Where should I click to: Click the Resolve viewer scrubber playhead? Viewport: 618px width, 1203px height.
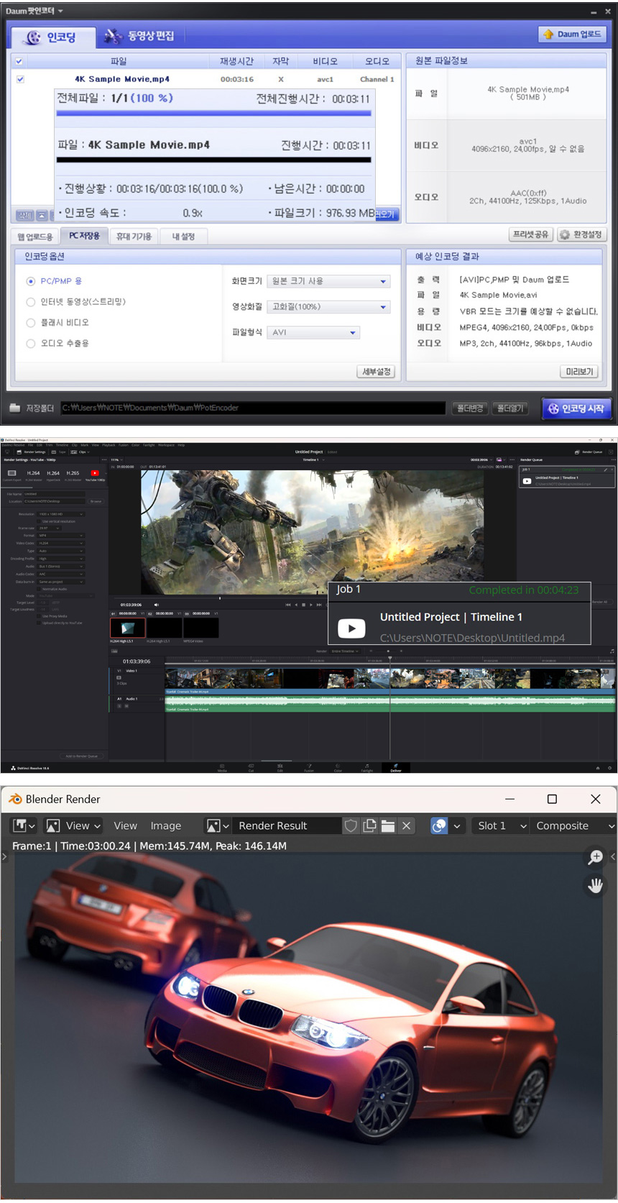pos(220,598)
